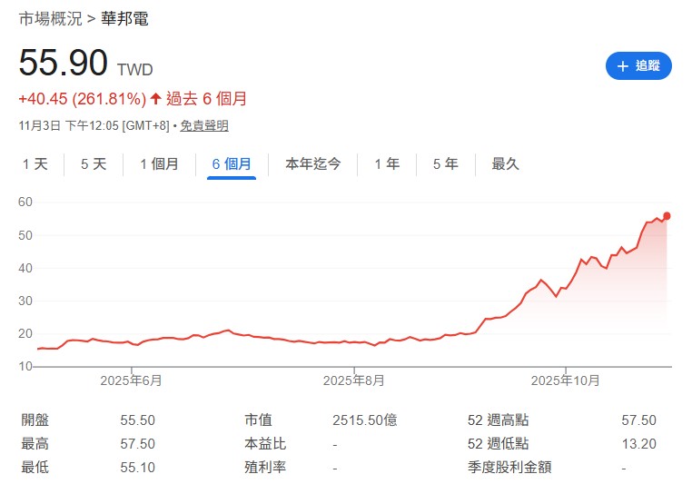692x484 pixels.
Task: Click the 開盤 value 55.50
Action: 138,420
